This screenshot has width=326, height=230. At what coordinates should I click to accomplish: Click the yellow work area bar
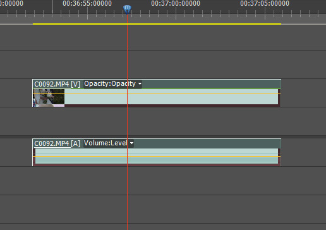(157, 24)
